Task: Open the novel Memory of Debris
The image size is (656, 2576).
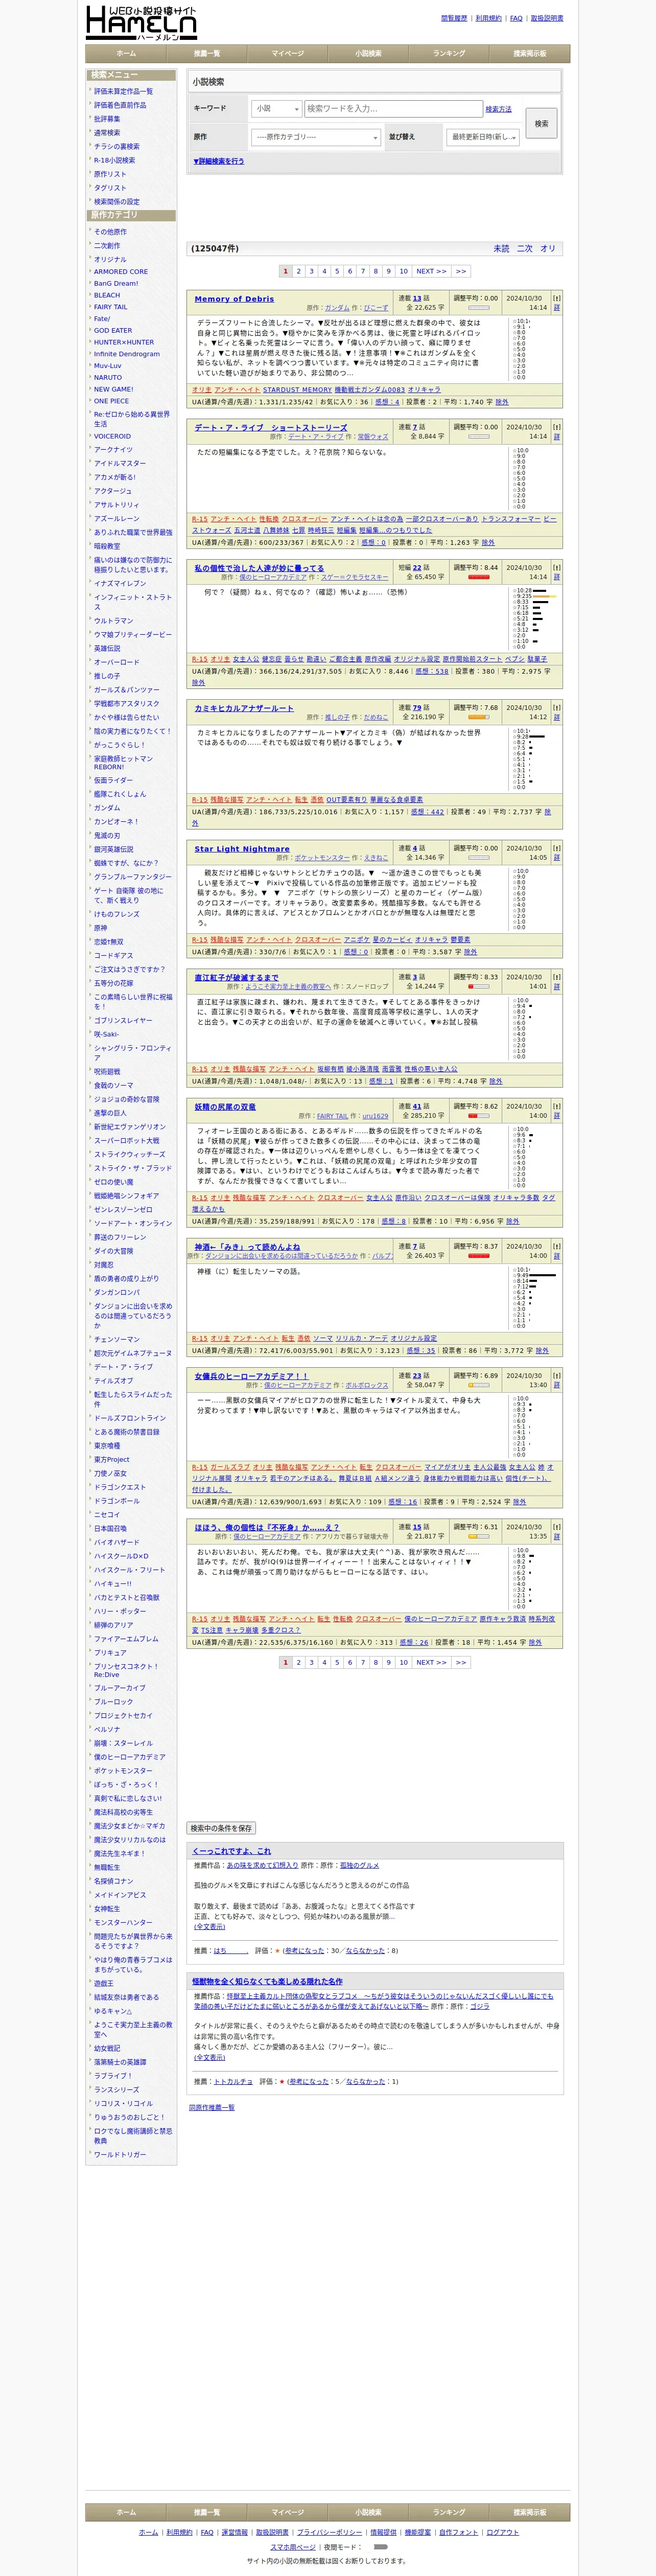Action: point(234,298)
